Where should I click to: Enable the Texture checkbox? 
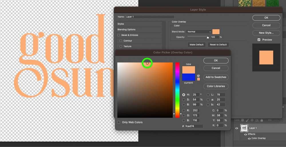[121, 47]
